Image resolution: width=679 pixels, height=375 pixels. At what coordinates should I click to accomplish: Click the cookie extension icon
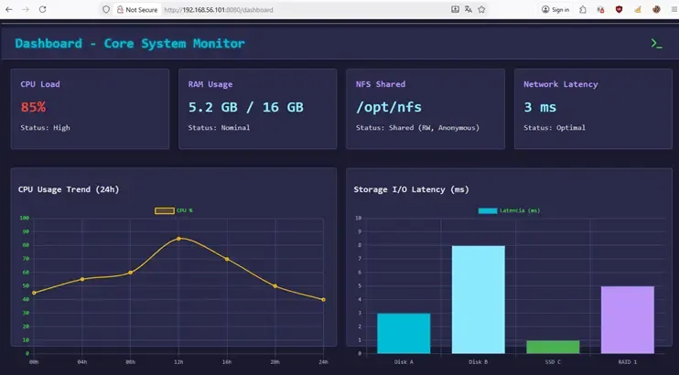point(656,9)
